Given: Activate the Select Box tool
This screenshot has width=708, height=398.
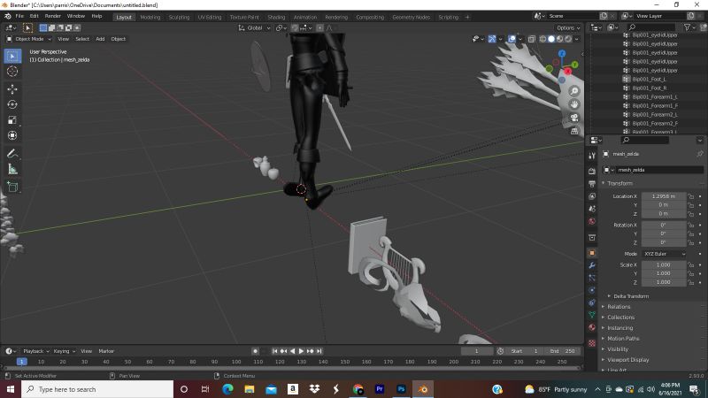Looking at the screenshot, I should coord(12,56).
